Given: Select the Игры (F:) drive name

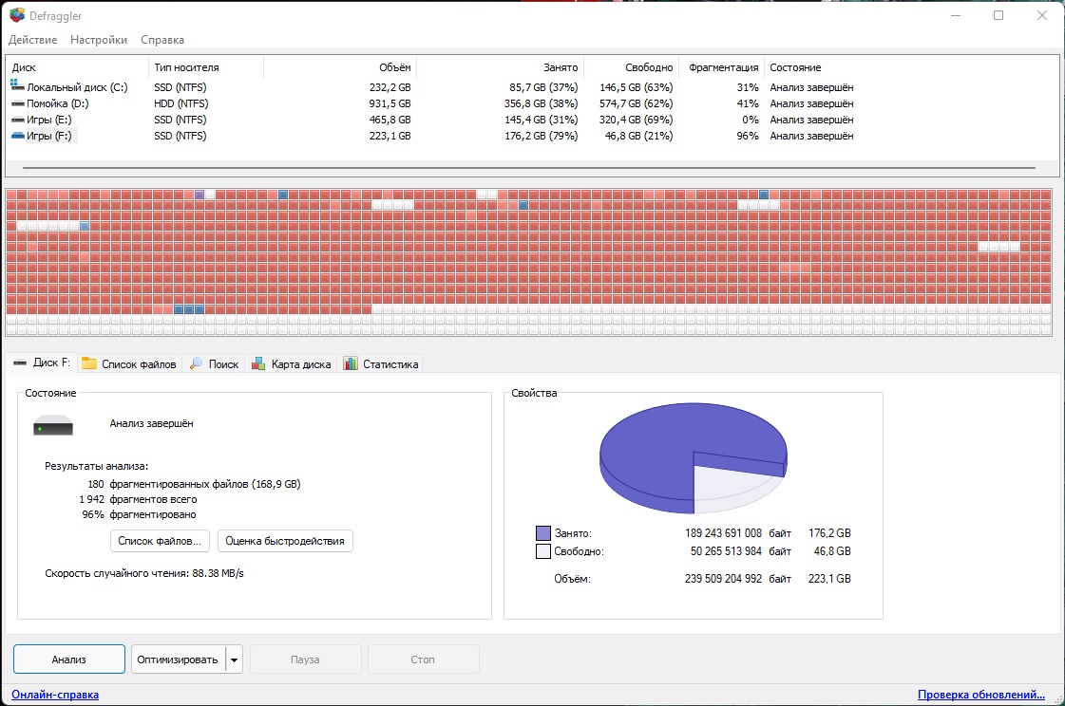Looking at the screenshot, I should (x=48, y=136).
